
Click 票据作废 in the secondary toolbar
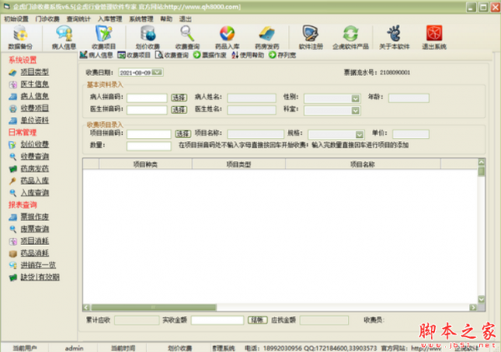tap(210, 55)
